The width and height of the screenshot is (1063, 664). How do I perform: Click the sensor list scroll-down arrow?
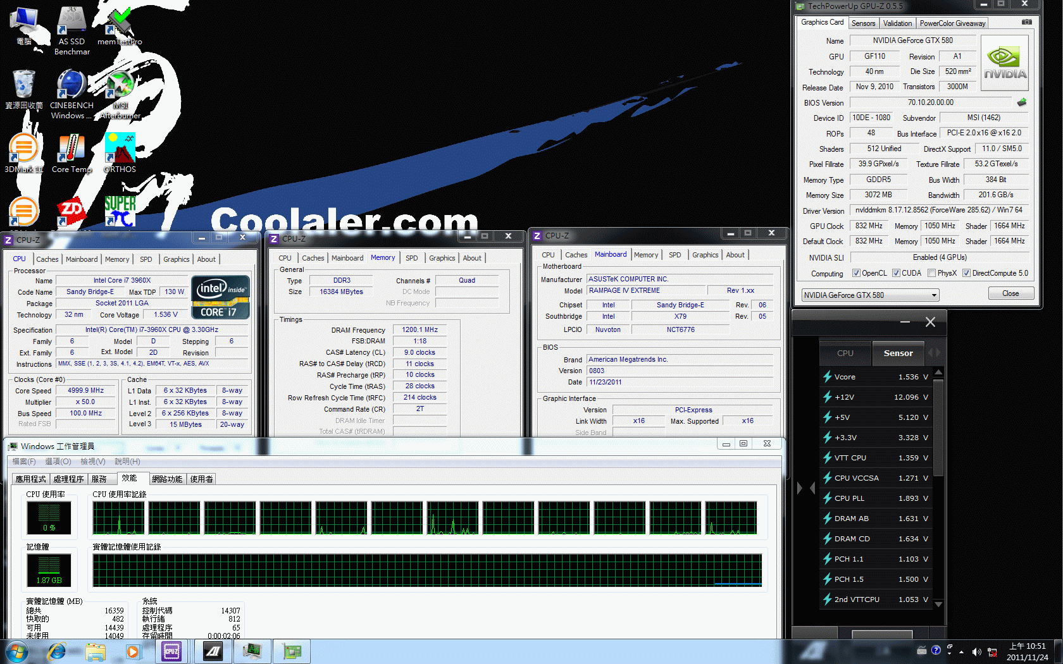coord(938,605)
